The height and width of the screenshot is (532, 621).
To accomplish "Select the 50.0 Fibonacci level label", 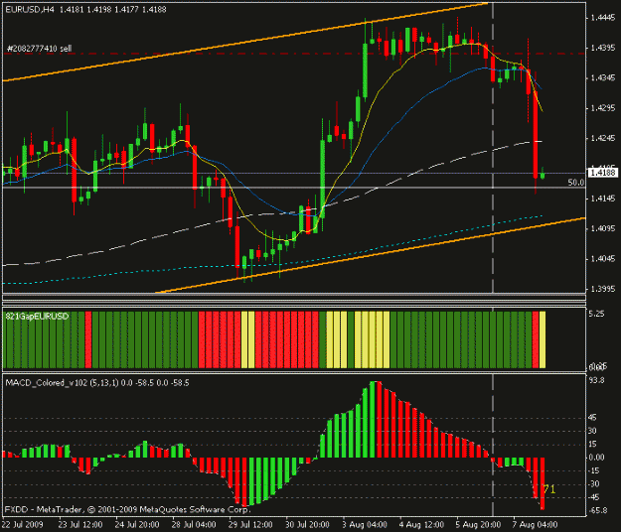I will click(x=576, y=183).
